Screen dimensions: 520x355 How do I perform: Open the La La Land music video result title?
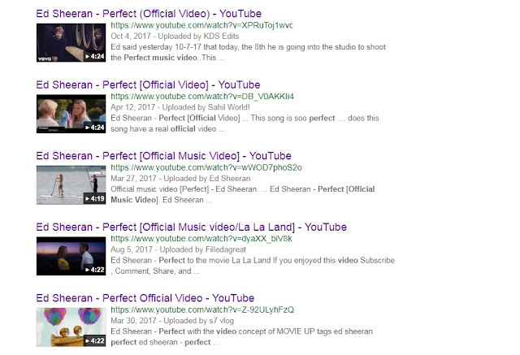tap(192, 227)
